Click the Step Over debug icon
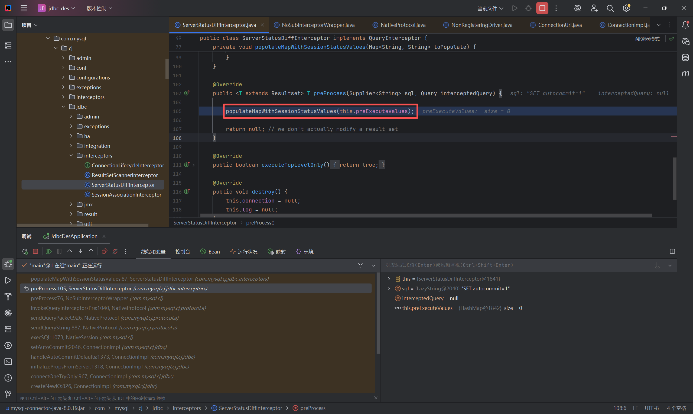The width and height of the screenshot is (693, 414). pyautogui.click(x=70, y=252)
